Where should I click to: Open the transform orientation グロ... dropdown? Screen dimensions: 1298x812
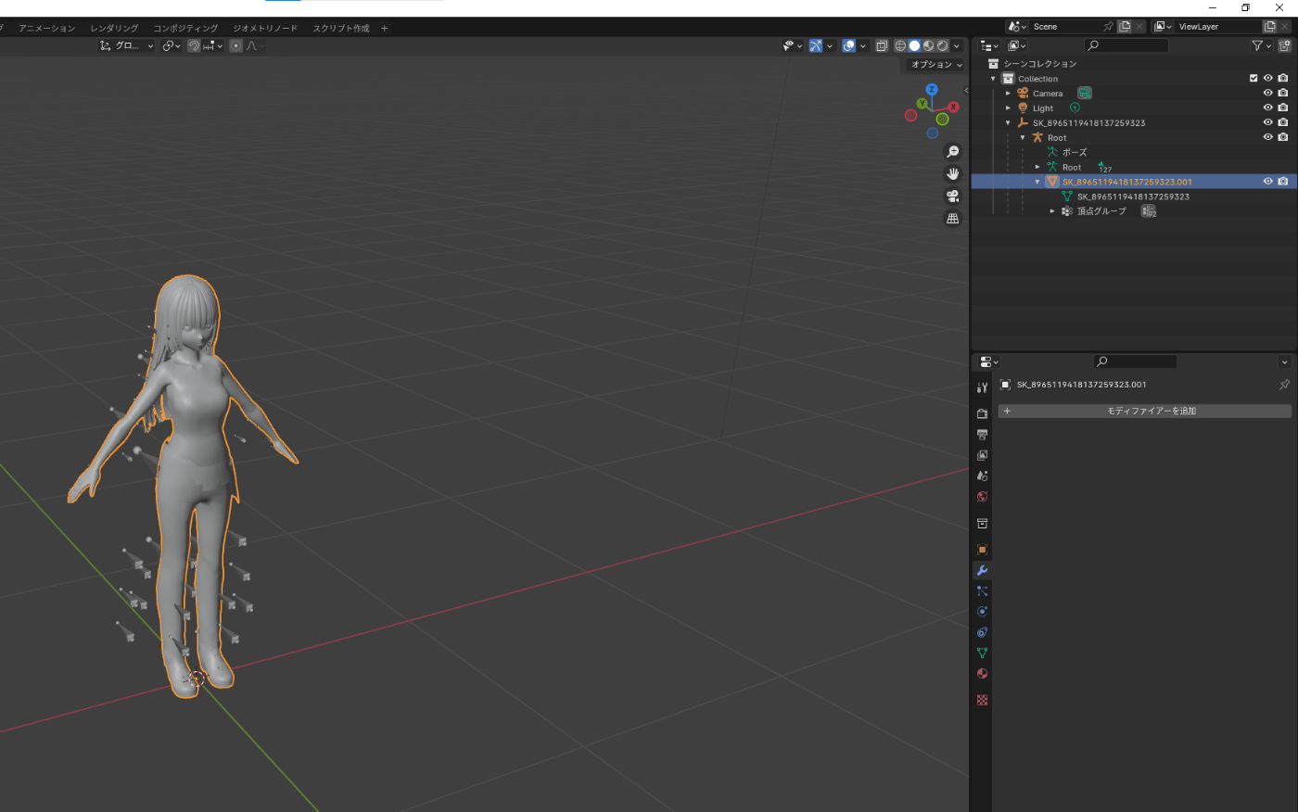(x=127, y=45)
